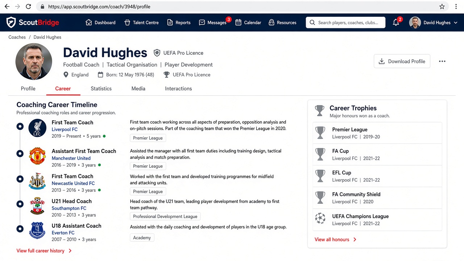Expand the View full career history chevron
Image resolution: width=464 pixels, height=261 pixels.
[x=70, y=251]
